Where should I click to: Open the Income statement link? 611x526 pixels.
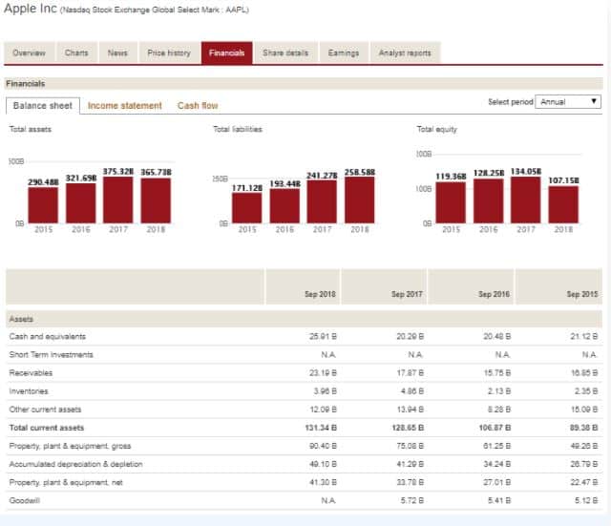click(x=125, y=106)
